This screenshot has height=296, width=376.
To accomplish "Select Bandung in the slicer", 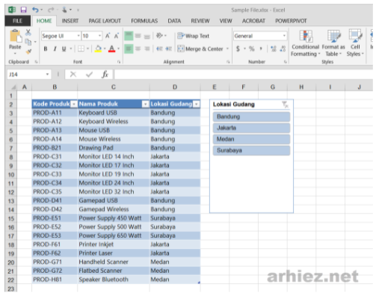I will coord(251,116).
